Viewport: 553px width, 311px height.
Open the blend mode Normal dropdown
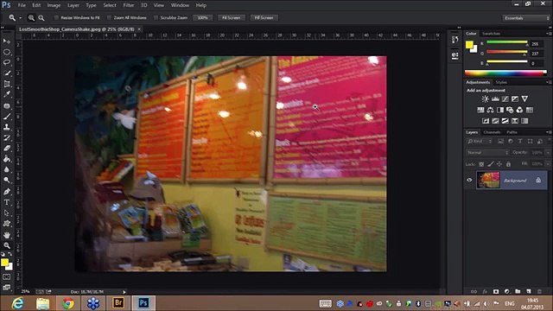[487, 153]
